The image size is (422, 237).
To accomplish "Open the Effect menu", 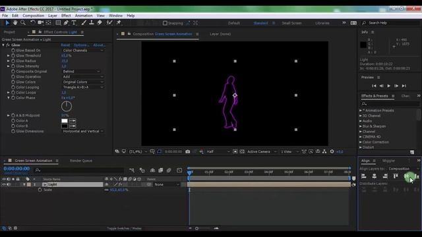I will pyautogui.click(x=66, y=16).
